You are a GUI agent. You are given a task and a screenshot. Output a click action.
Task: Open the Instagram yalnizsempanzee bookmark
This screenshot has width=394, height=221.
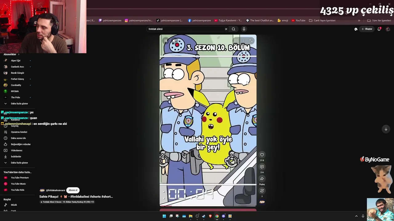[x=139, y=21]
